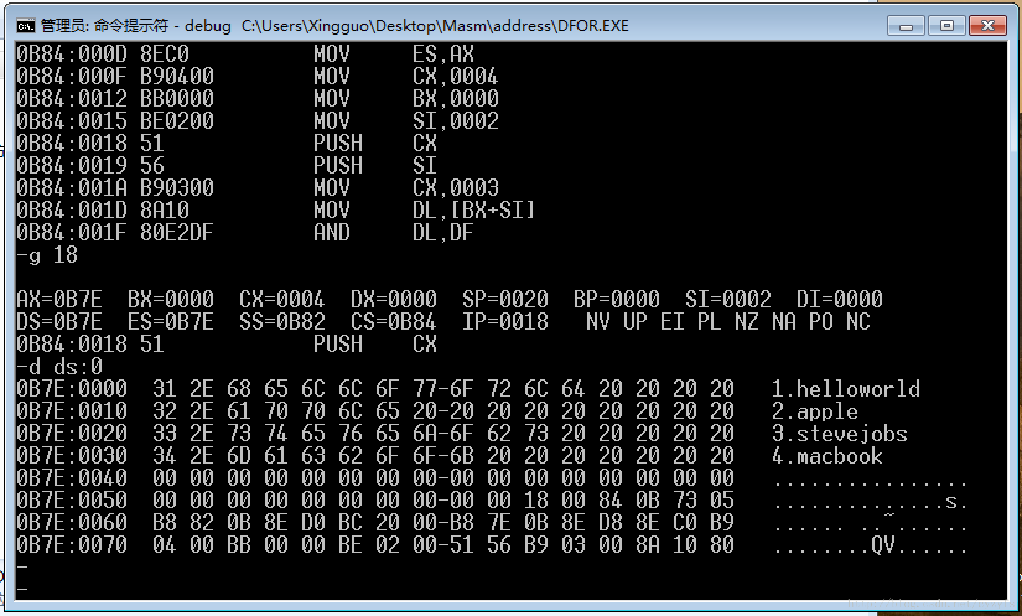Click the ASCII text "4.macbook"
This screenshot has width=1022, height=616.
click(x=828, y=456)
